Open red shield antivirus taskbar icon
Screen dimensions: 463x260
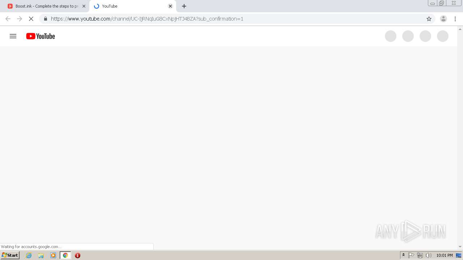77,255
